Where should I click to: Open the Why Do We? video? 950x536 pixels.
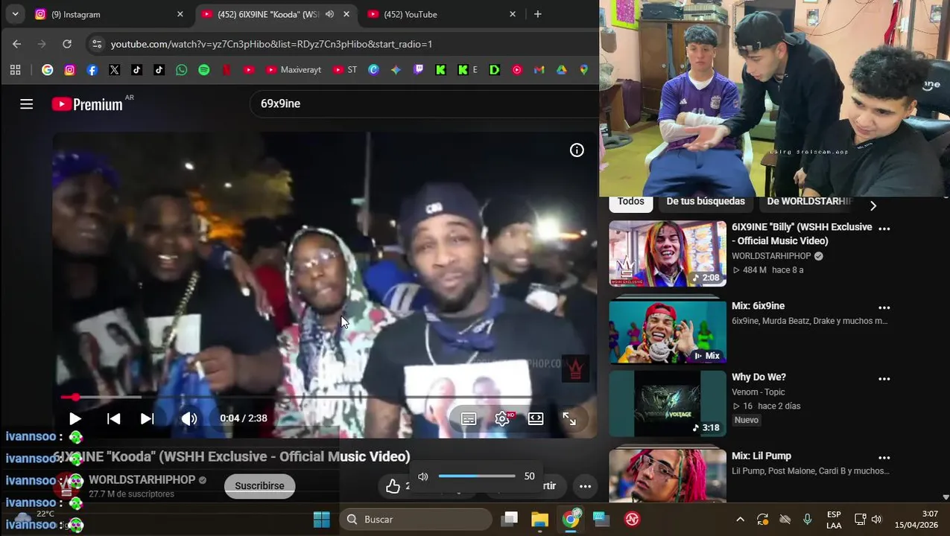pos(668,403)
